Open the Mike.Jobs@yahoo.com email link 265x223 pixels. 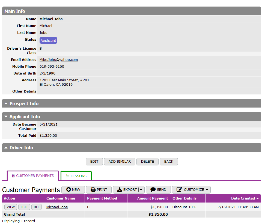point(58,60)
